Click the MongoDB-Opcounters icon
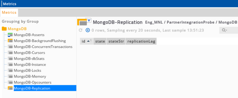The height and width of the screenshot is (98, 238). coord(10,82)
